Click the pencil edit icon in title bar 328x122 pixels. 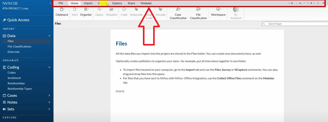(304, 3)
